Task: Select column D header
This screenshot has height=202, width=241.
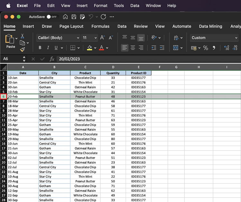Action: coord(113,67)
